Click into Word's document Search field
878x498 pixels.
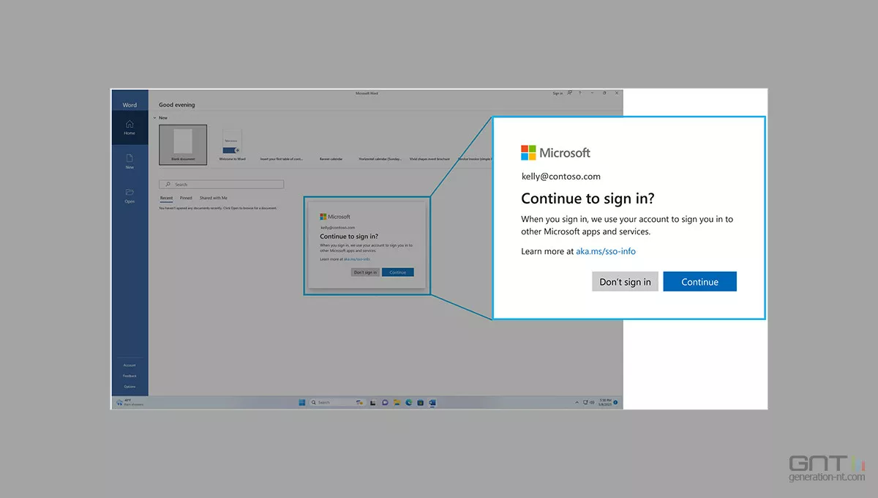pos(222,185)
